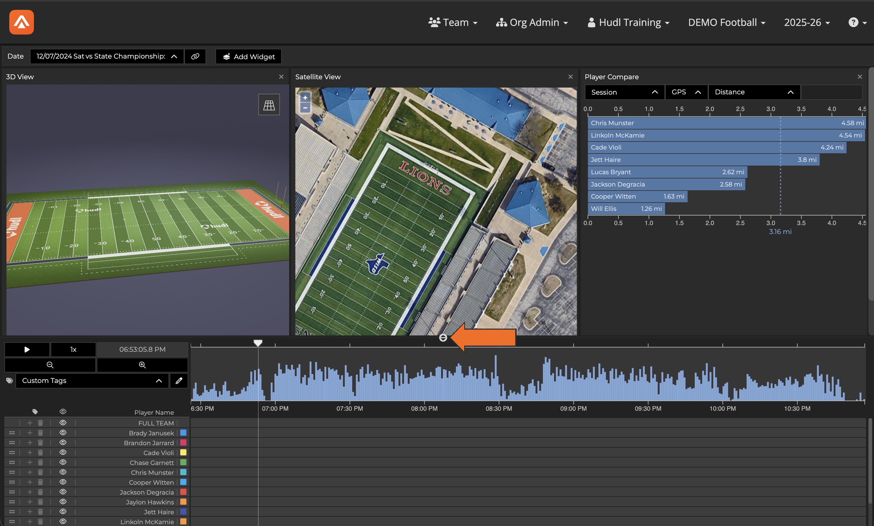Toggle the eye icon for Cade Violi
The width and height of the screenshot is (874, 526).
pos(63,453)
